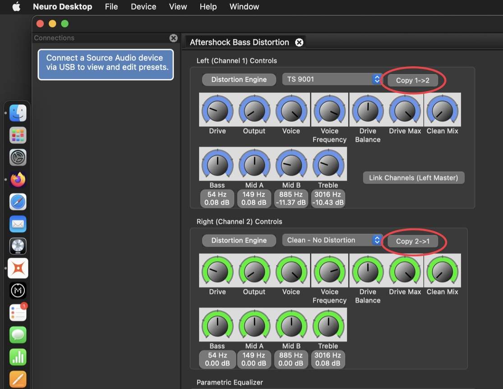Launch Safari from the Dock
Viewport: 503px width, 389px height.
pyautogui.click(x=18, y=202)
